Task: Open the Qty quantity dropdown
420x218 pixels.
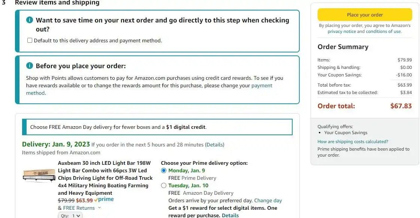Action: click(70, 215)
